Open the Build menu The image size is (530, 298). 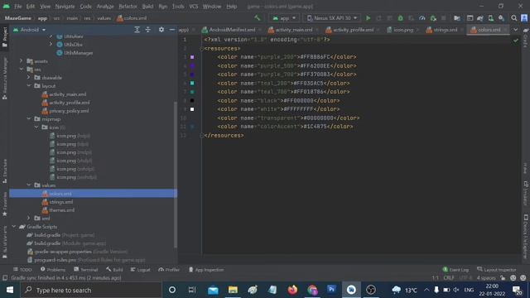tap(147, 6)
